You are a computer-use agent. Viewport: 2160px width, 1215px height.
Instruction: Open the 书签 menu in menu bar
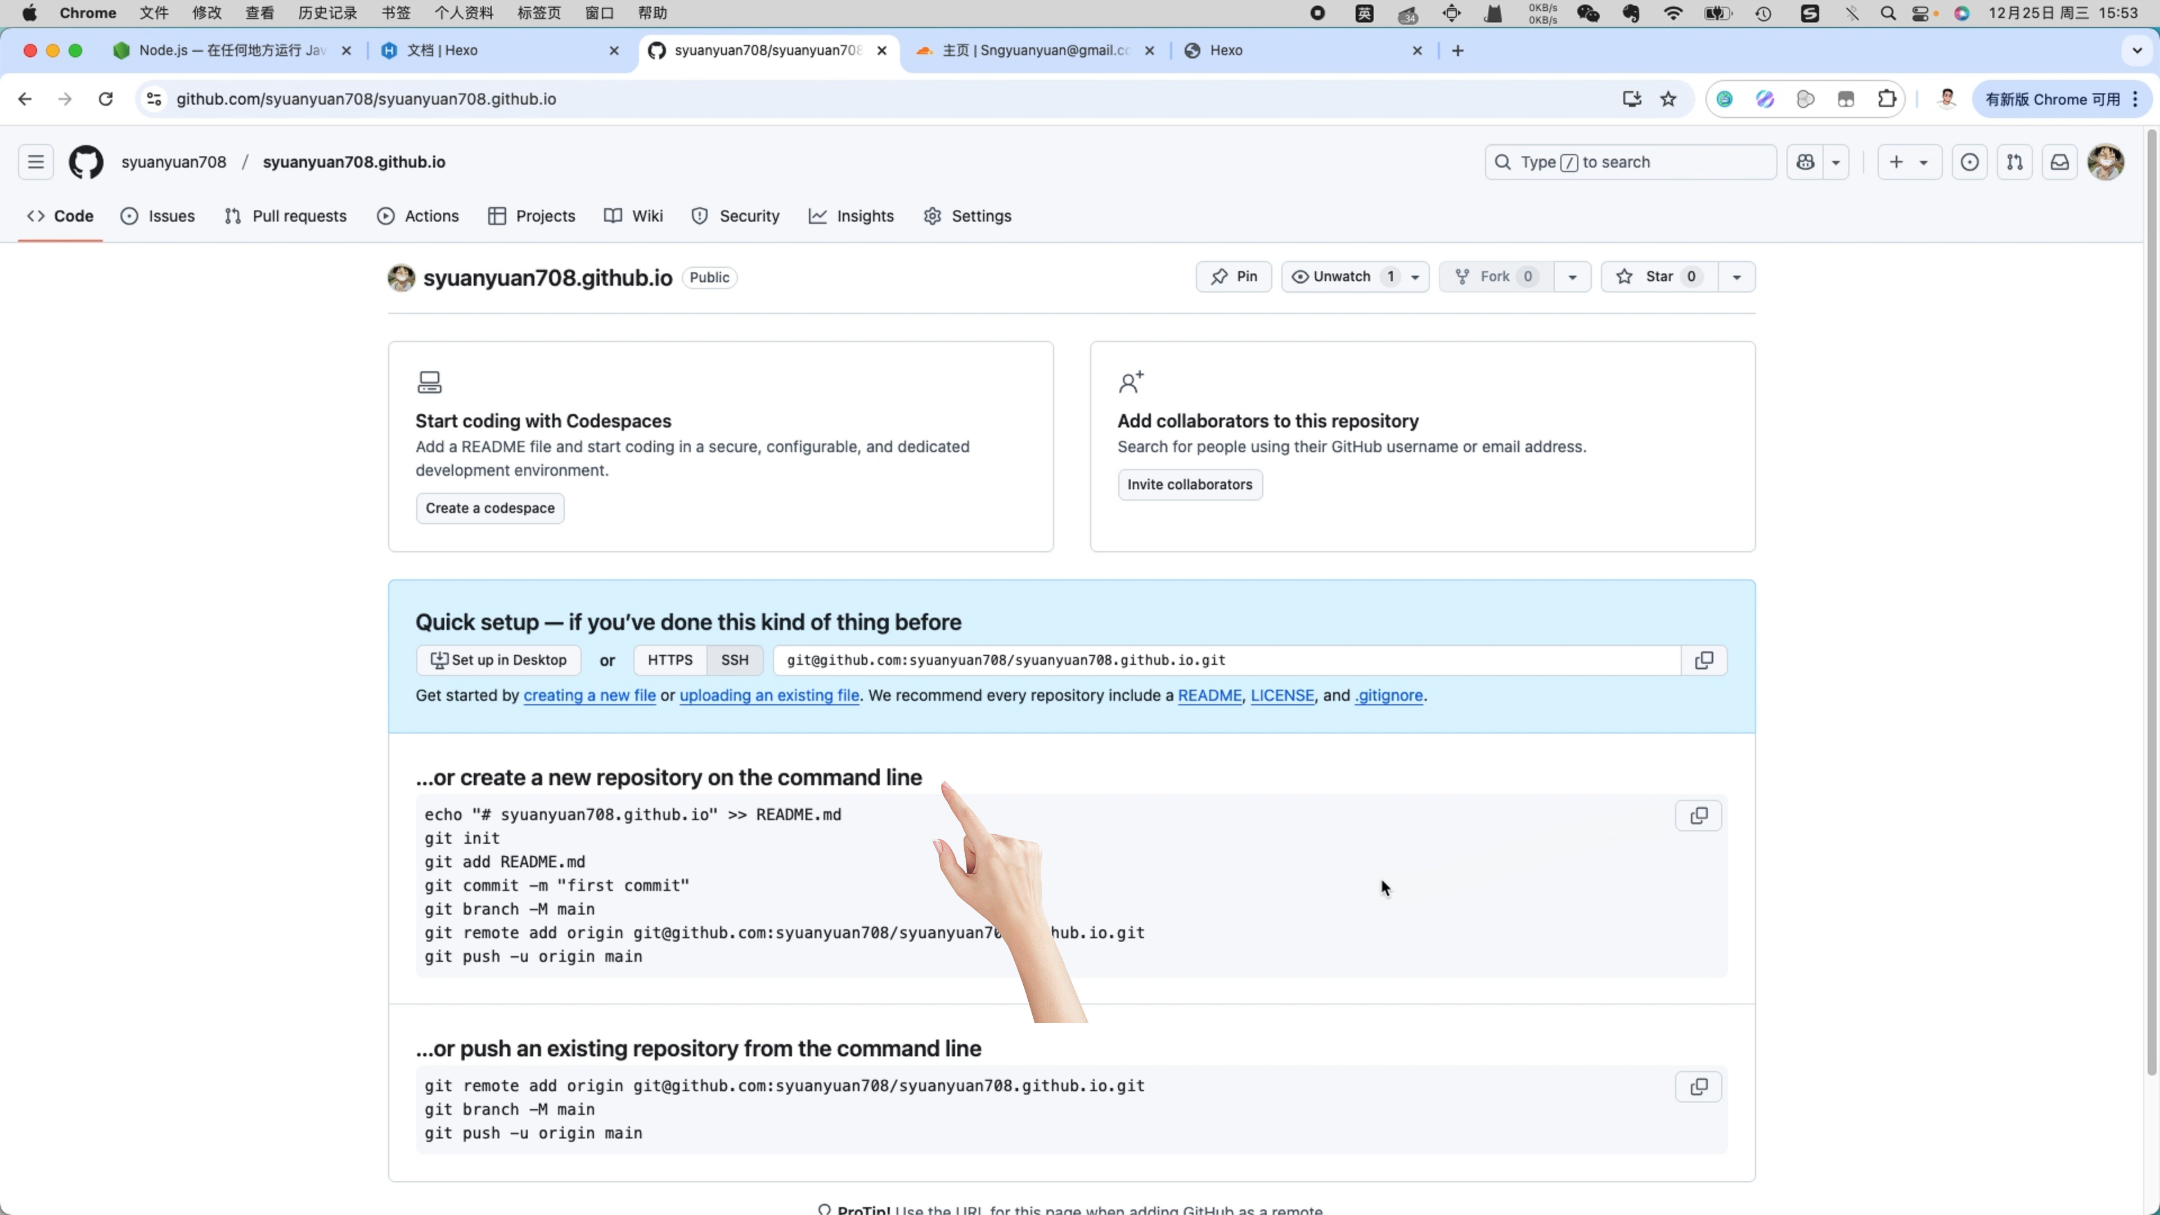pos(396,12)
